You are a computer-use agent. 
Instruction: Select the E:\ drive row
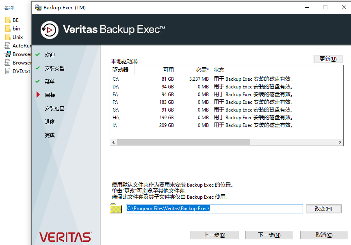point(227,95)
